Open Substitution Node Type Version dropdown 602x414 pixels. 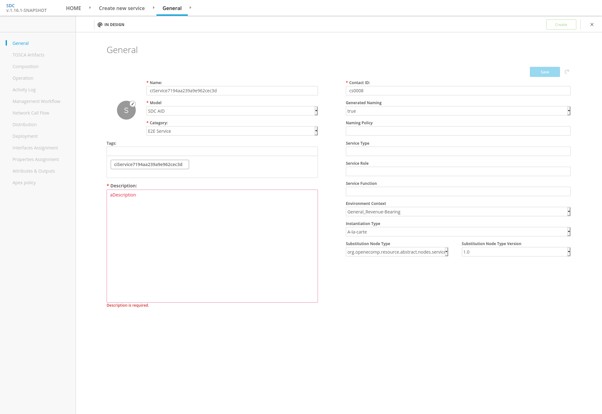[x=516, y=252]
